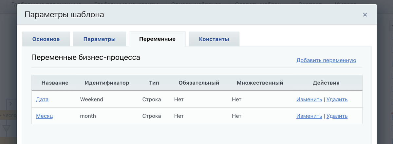Click the Действия column header
Image resolution: width=393 pixels, height=144 pixels.
(326, 83)
